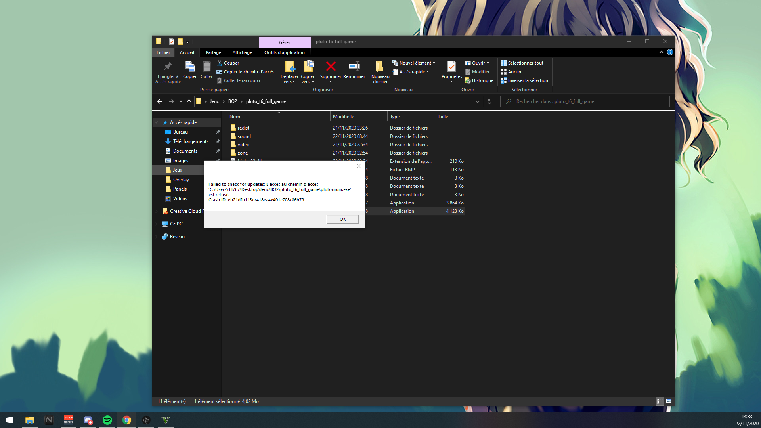Open the Outils d'application tab
This screenshot has width=761, height=428.
pos(285,52)
